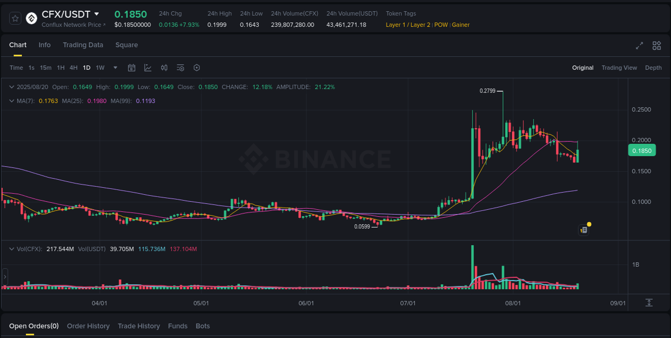Open the Order History tab
This screenshot has width=671, height=338.
88,326
